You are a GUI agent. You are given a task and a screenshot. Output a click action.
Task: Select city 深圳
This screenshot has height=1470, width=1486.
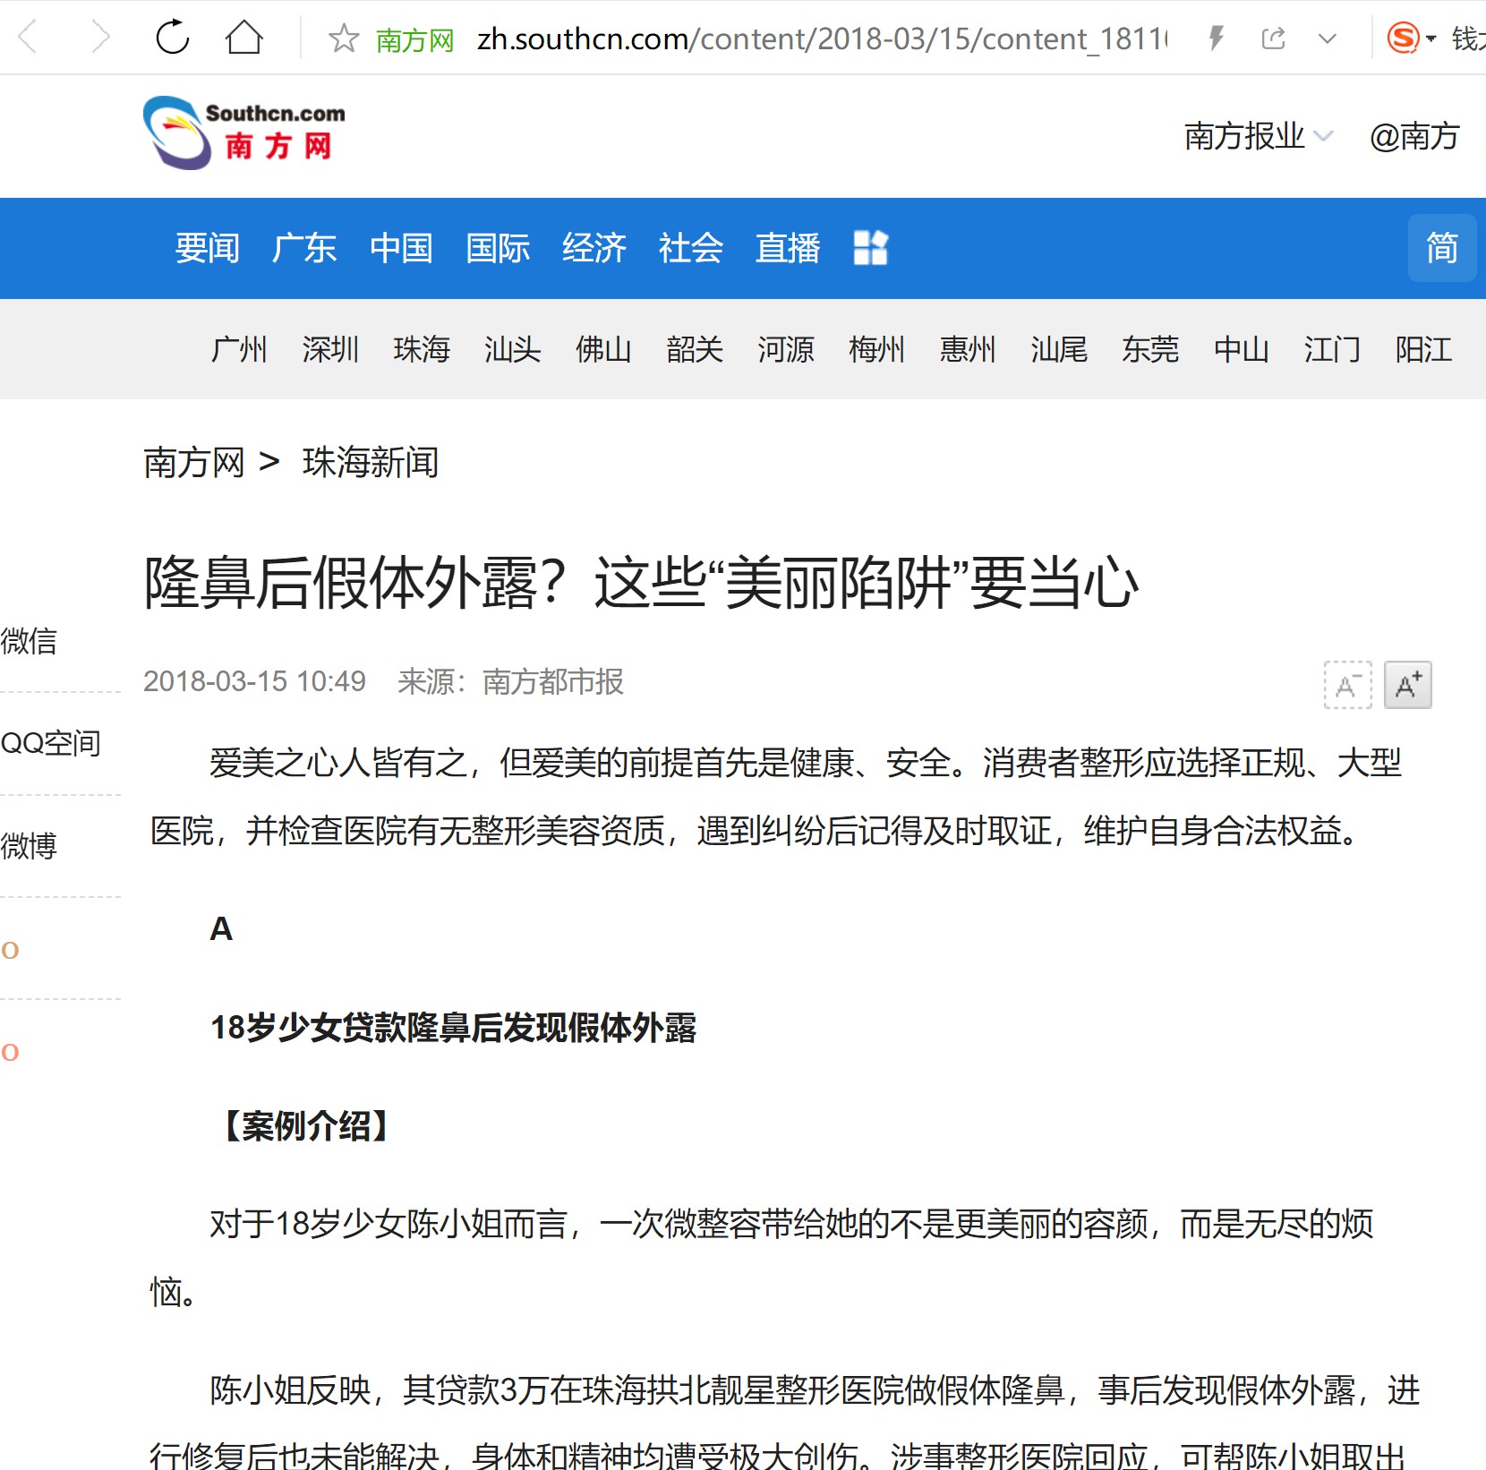point(330,349)
